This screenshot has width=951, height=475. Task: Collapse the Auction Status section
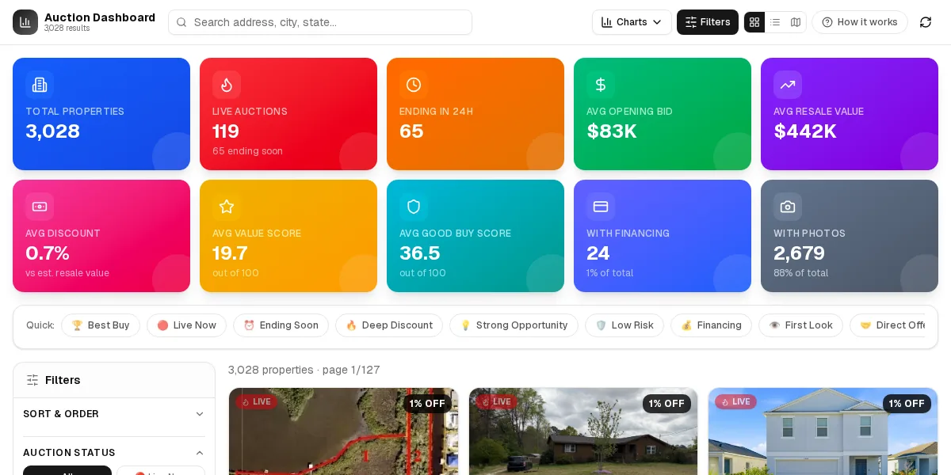(x=114, y=453)
